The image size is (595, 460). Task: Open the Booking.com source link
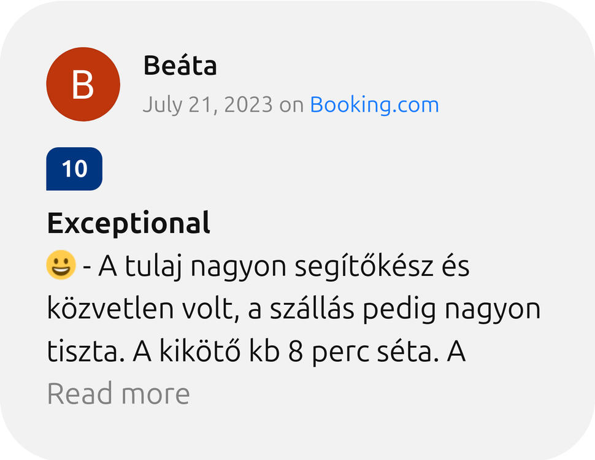coord(374,105)
